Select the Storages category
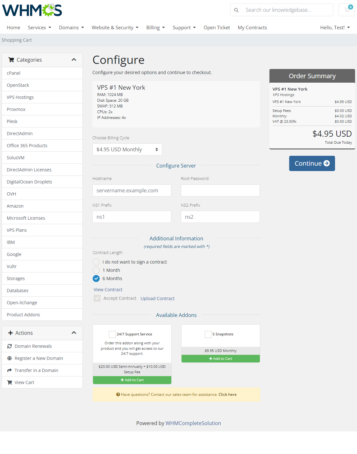Viewport: 357px width, 454px height. (42, 279)
